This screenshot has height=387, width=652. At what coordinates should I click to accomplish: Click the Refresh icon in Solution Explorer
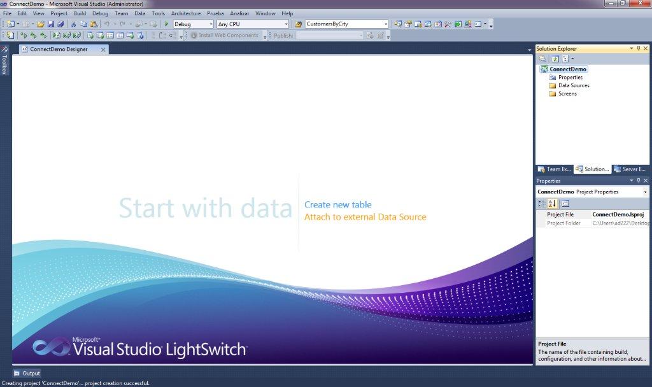(x=555, y=59)
